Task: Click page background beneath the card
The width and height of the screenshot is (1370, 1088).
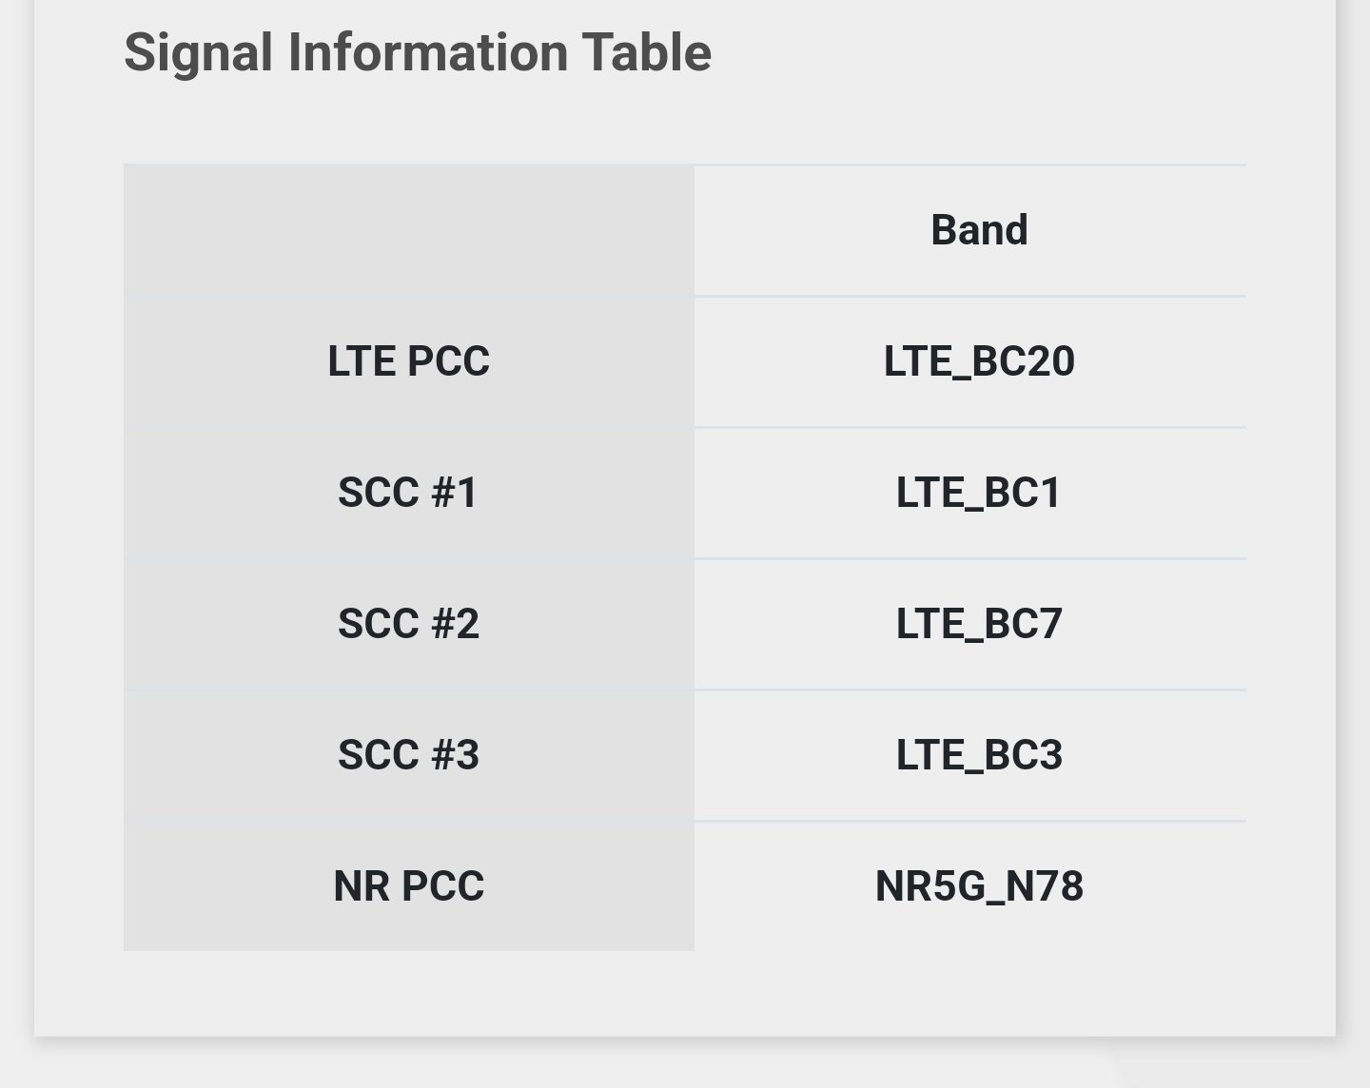Action: tap(685, 1067)
